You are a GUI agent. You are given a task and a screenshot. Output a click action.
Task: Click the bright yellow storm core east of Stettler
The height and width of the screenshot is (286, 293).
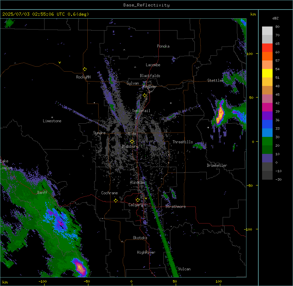[220, 115]
